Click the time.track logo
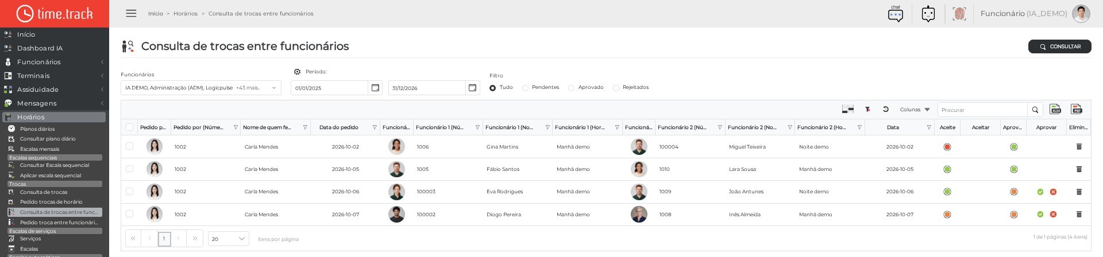The width and height of the screenshot is (1103, 257). pos(55,14)
